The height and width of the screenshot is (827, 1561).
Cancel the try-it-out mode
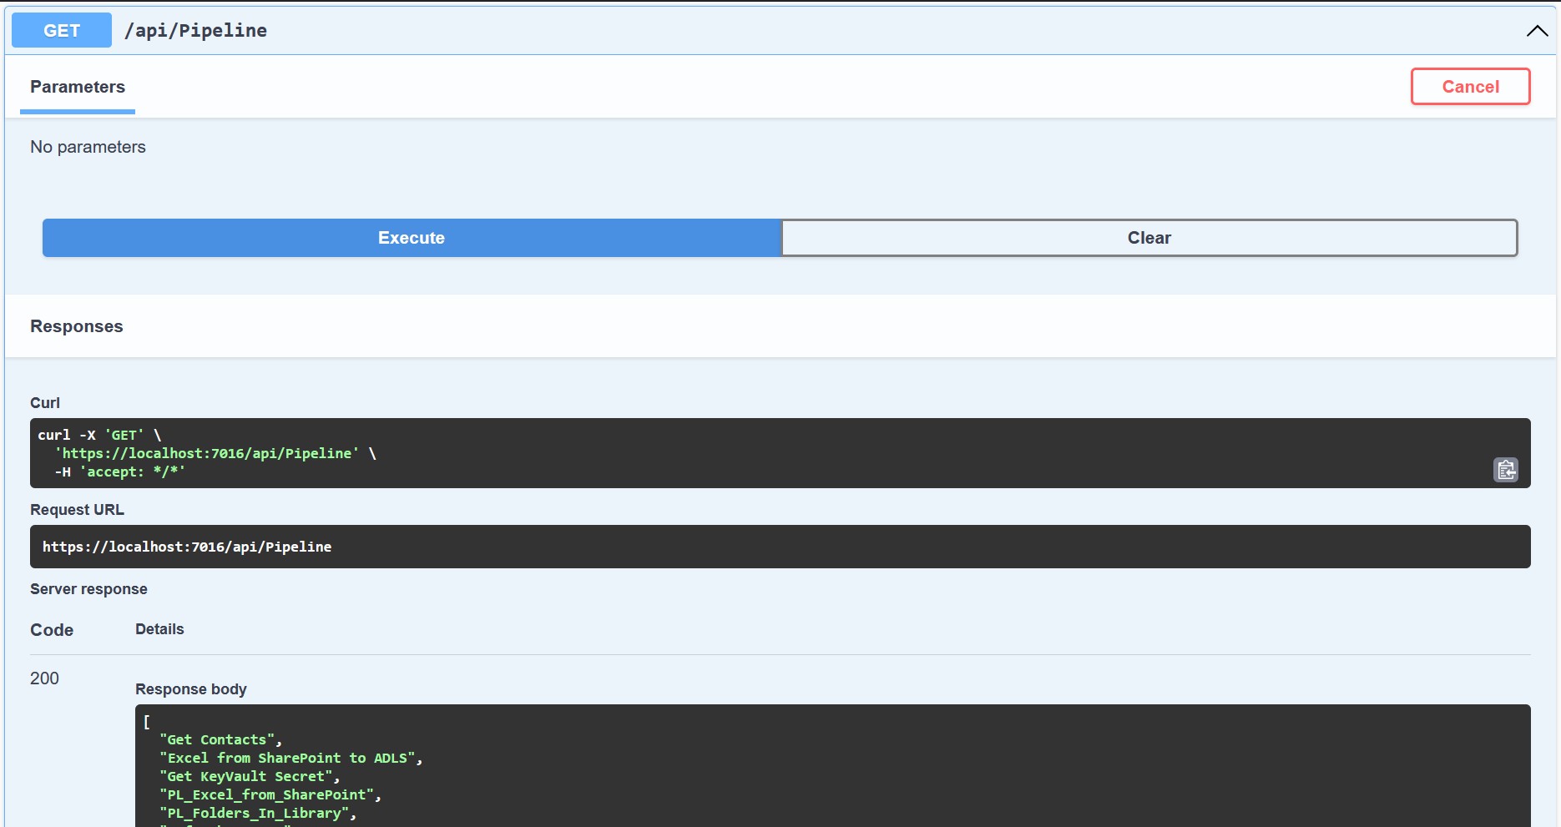(1469, 87)
